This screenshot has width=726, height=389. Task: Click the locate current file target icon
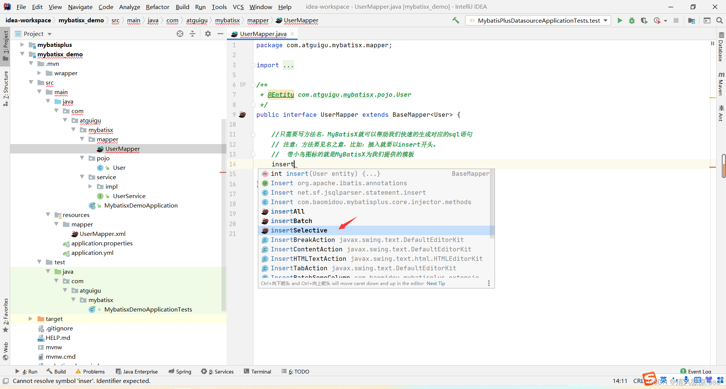180,34
